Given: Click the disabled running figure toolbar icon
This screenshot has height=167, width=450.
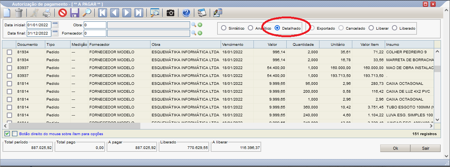Looking at the screenshot, I should pos(34,13).
